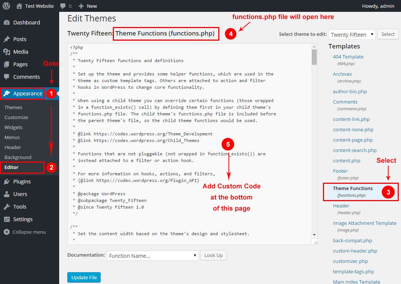Open the Posts menu item

pyautogui.click(x=20, y=39)
